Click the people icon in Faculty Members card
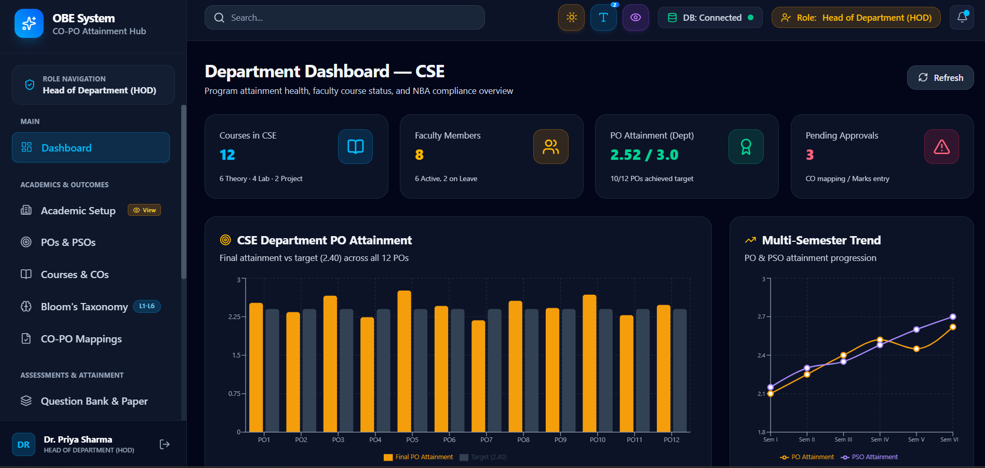 (551, 147)
